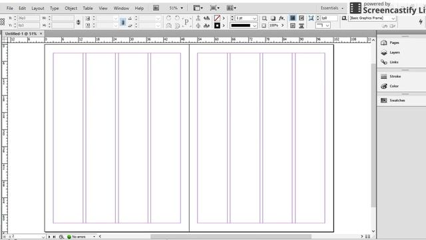Expand the Fill swatch options arrow
The width and height of the screenshot is (426, 240).
pos(224,18)
